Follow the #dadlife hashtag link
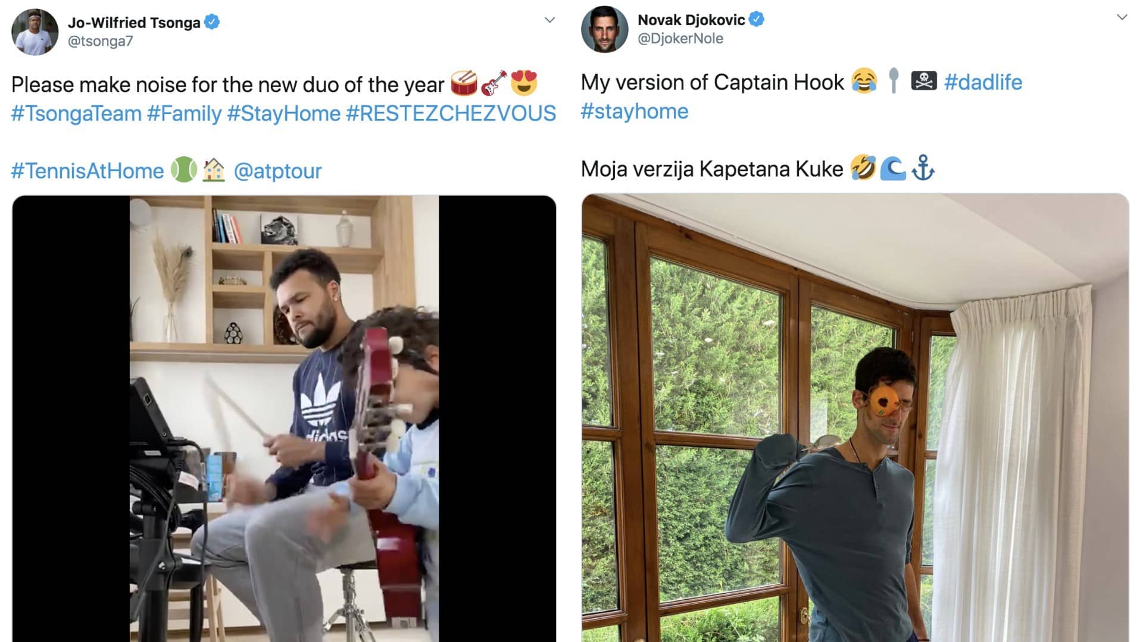This screenshot has height=642, width=1143. click(983, 82)
